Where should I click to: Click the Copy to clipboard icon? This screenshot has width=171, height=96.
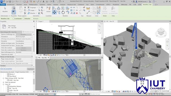click(25, 10)
